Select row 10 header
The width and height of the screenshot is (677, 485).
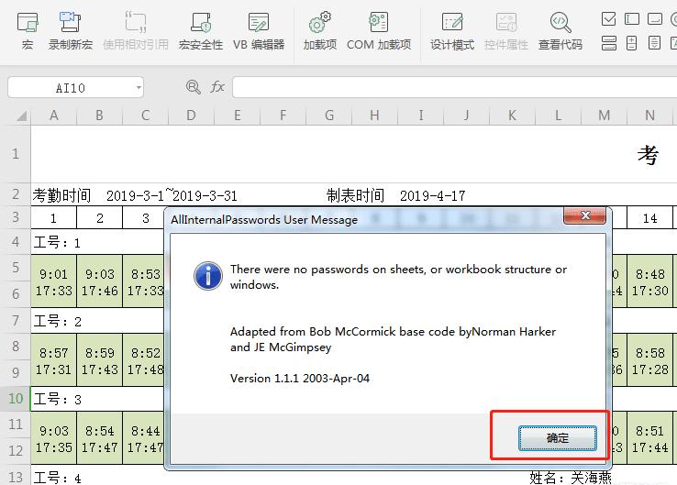[16, 399]
